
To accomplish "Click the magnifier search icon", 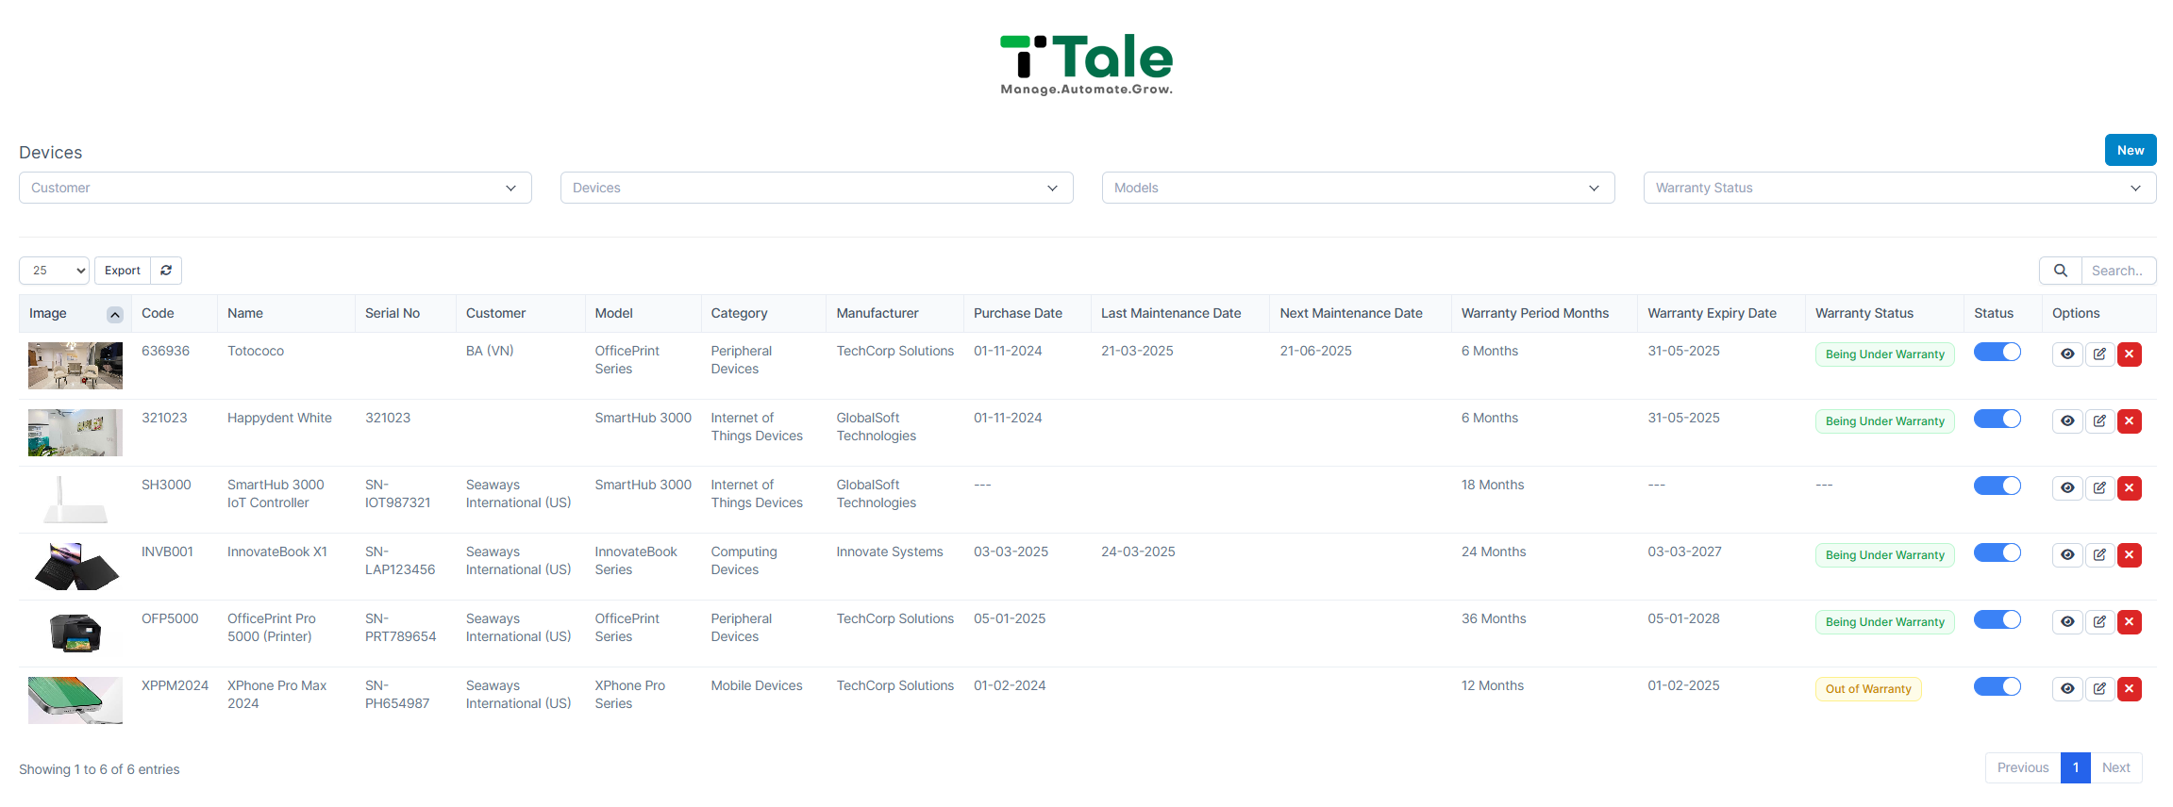I will coord(2061,271).
